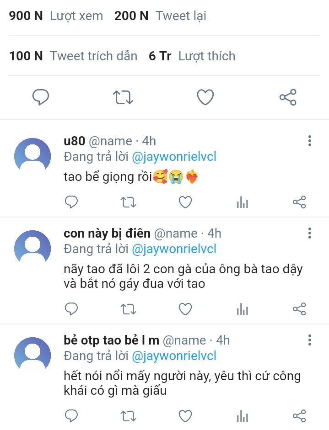
Task: Like the 'con này bị điên' reply
Action: click(x=185, y=309)
